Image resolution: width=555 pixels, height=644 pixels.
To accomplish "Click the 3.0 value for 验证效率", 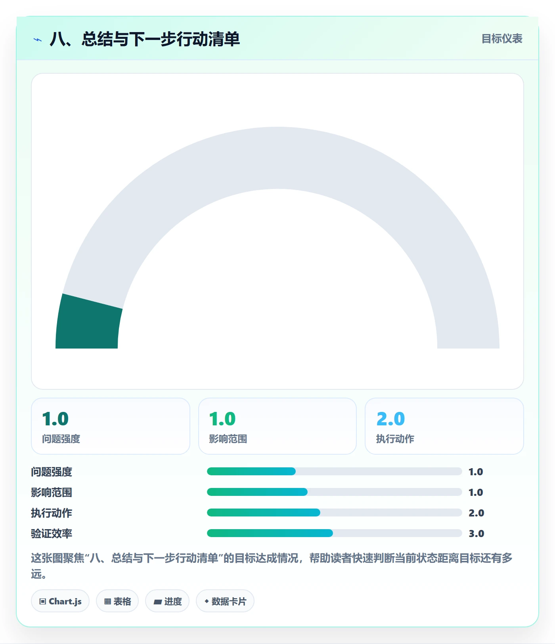I will pyautogui.click(x=477, y=533).
